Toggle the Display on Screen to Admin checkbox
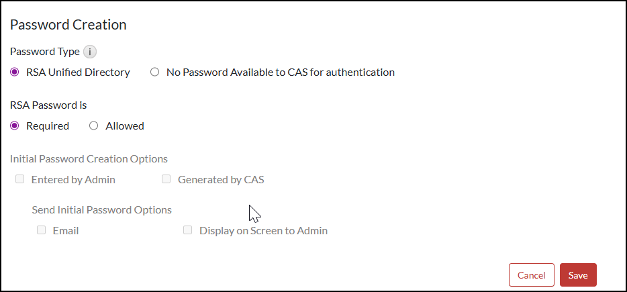Image resolution: width=627 pixels, height=292 pixels. [188, 230]
